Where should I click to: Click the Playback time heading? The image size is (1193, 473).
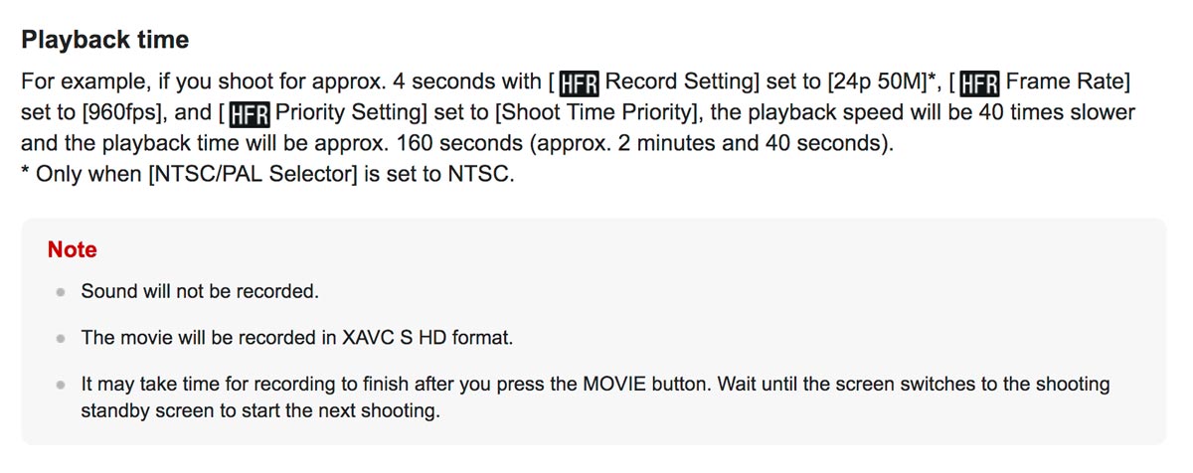pyautogui.click(x=105, y=41)
